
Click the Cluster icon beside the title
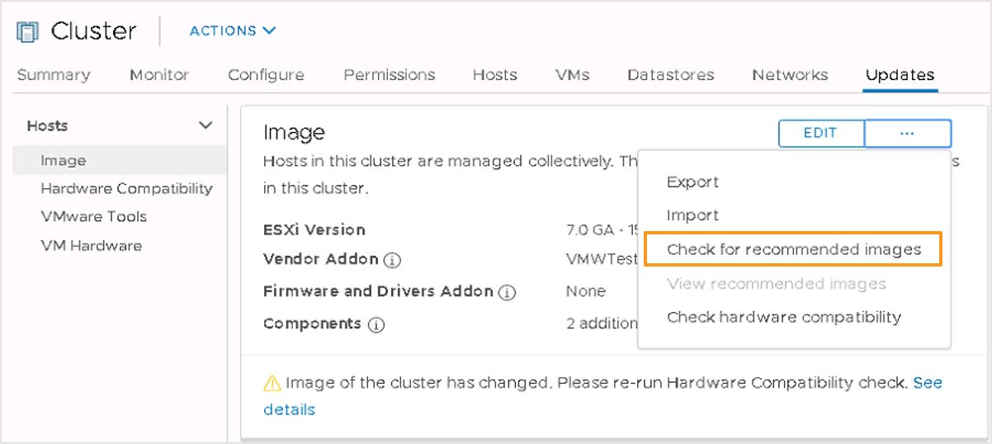[x=28, y=32]
